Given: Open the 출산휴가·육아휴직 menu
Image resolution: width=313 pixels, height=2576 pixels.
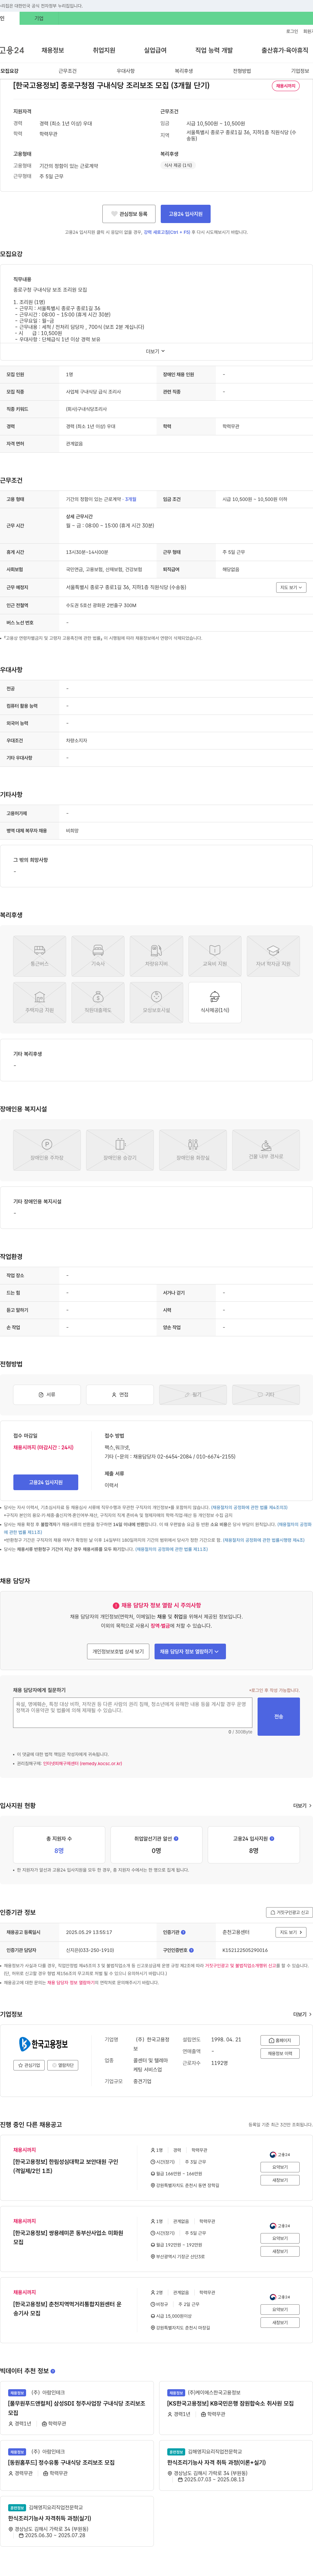Looking at the screenshot, I should (x=285, y=50).
